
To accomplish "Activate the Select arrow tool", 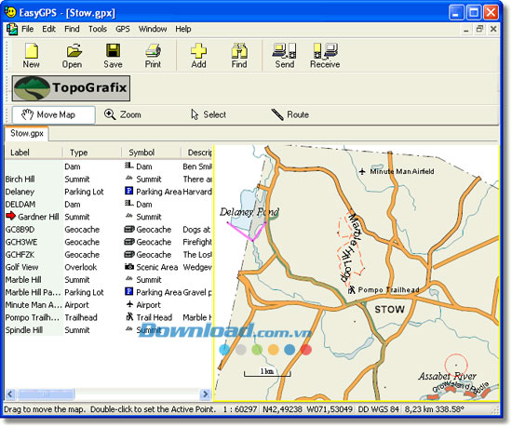I will pyautogui.click(x=209, y=114).
